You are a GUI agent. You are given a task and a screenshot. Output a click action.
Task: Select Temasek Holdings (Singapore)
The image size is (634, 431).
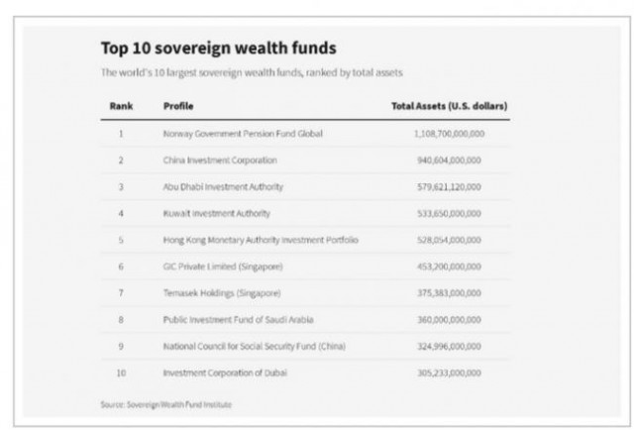point(222,293)
